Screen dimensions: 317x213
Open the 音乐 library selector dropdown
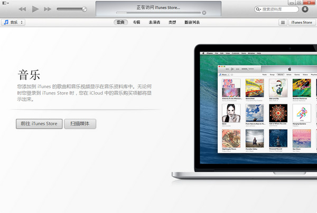point(13,22)
